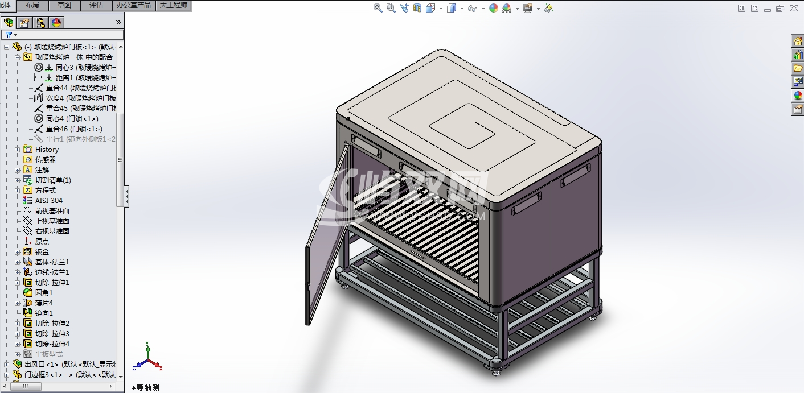Expand the 出风口<1> component

click(7, 365)
